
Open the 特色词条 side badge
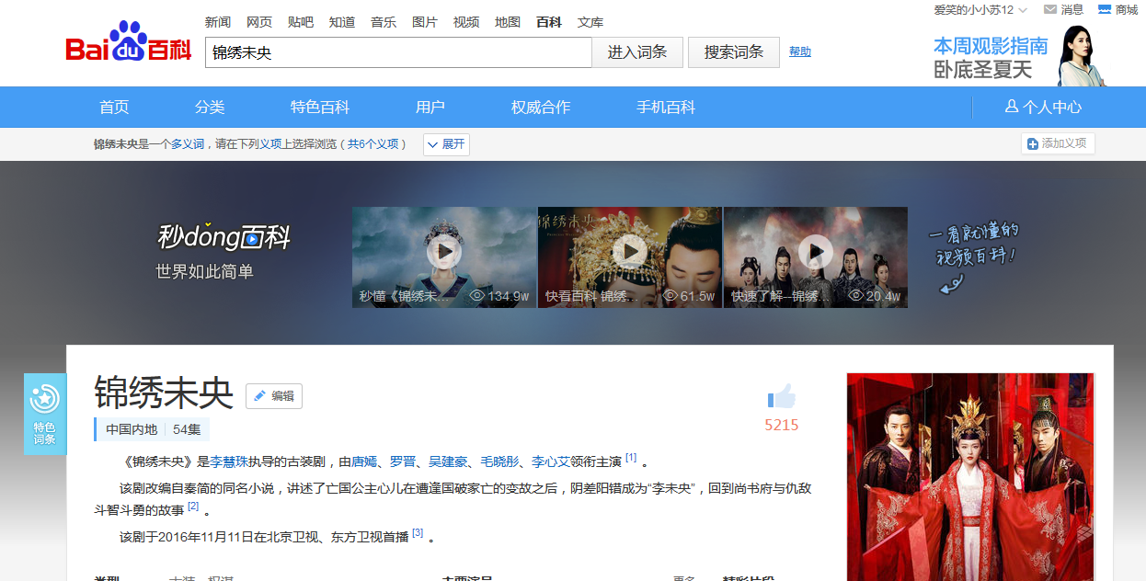[45, 414]
